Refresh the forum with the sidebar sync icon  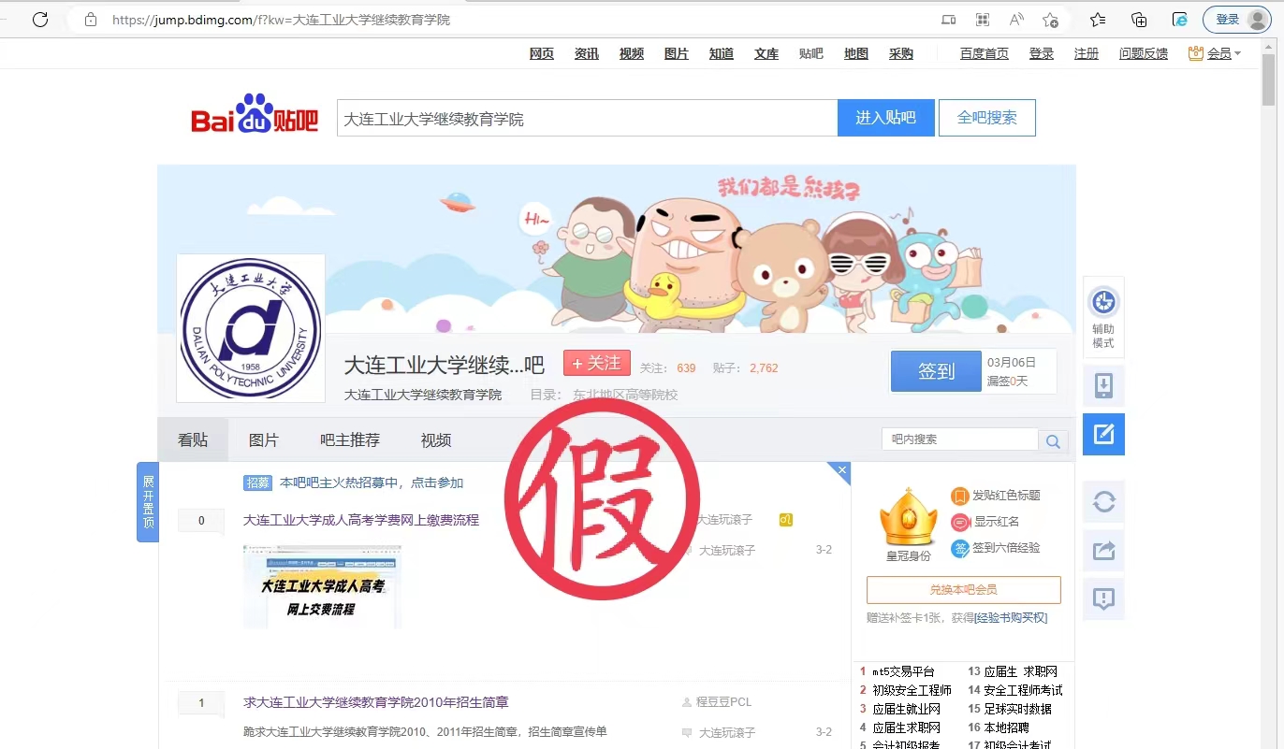click(x=1103, y=502)
